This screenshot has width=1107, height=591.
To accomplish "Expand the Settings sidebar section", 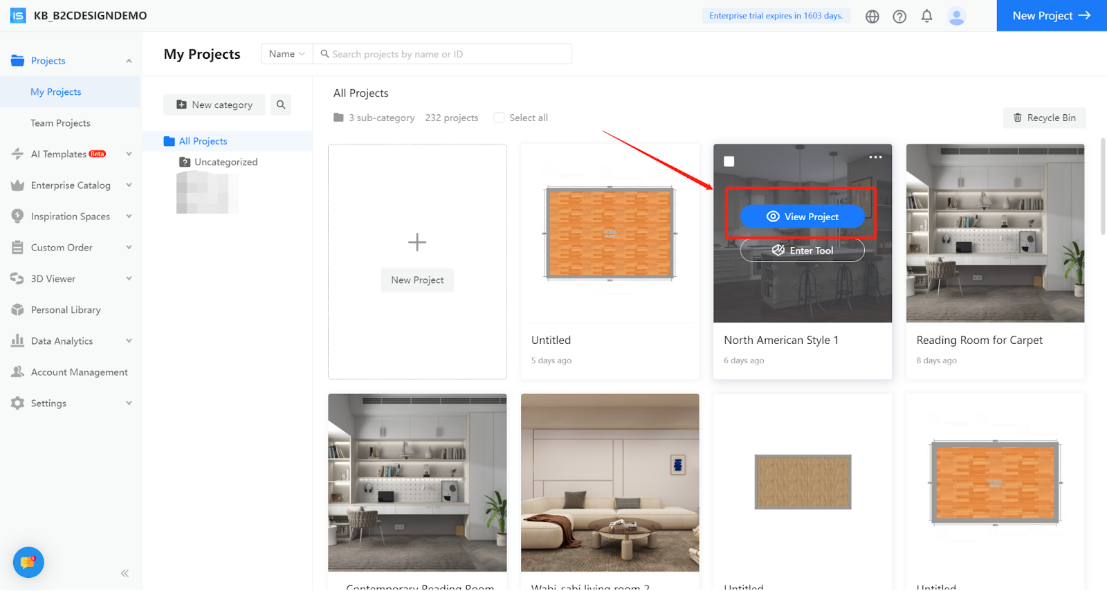I will [x=71, y=403].
